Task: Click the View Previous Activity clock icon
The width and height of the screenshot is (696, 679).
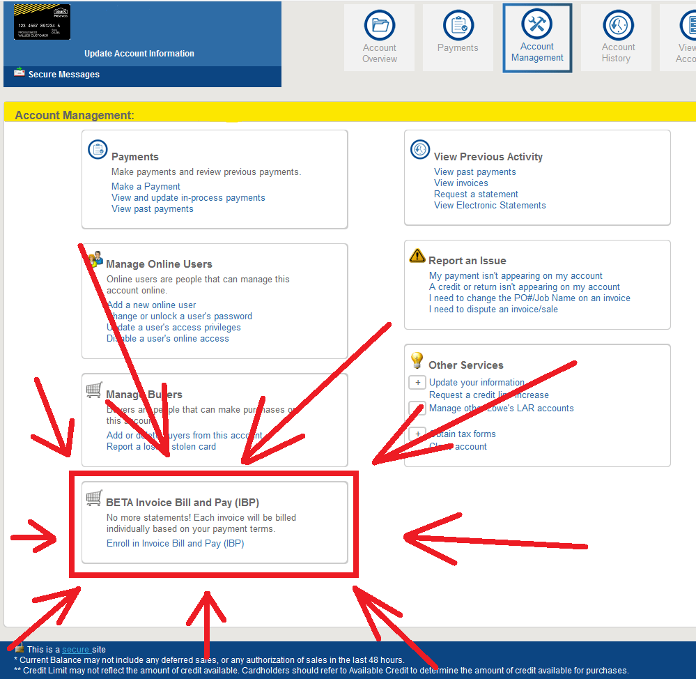Action: pos(419,148)
